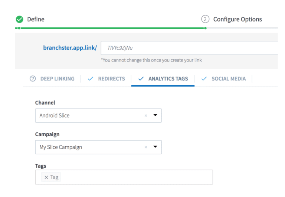This screenshot has height=197, width=285.
Task: Expand the Campaign dropdown arrow
Action: [155, 147]
